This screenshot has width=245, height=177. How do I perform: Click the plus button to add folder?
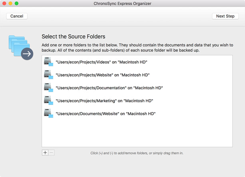45,153
